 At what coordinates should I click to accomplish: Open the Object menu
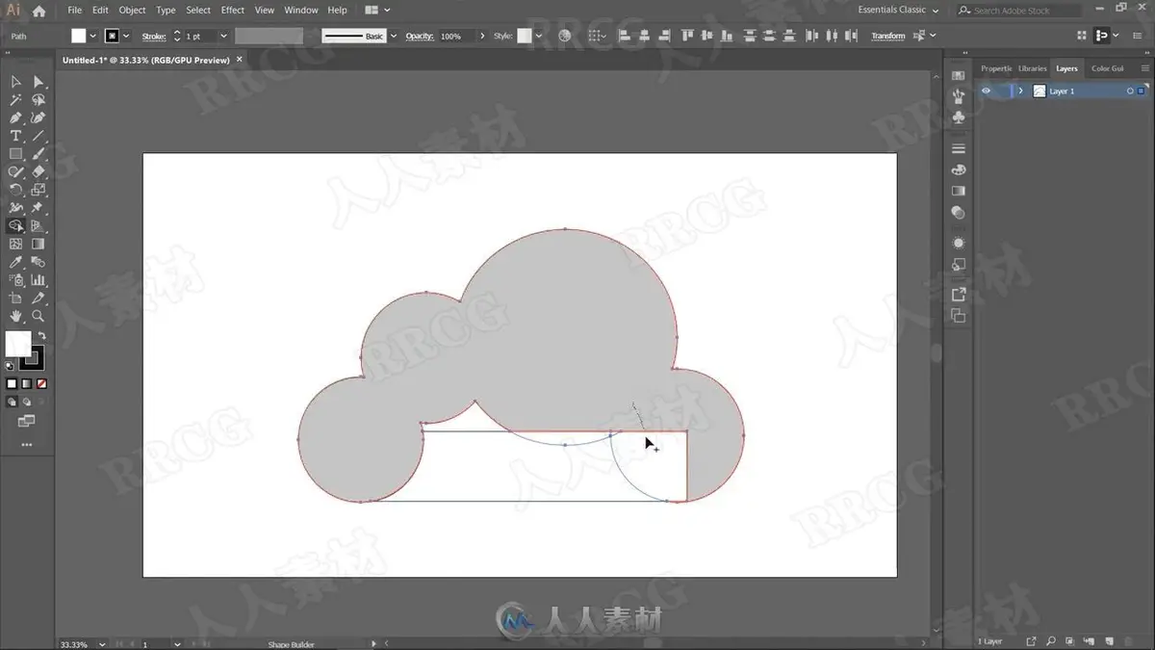(x=132, y=10)
